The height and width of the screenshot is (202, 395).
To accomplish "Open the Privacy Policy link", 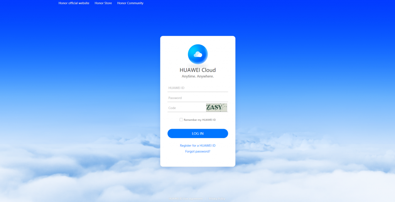I will (217, 199).
